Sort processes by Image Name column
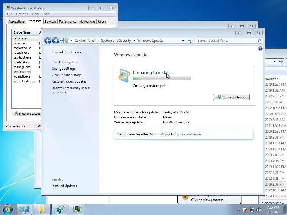287x215 pixels. 24,32
